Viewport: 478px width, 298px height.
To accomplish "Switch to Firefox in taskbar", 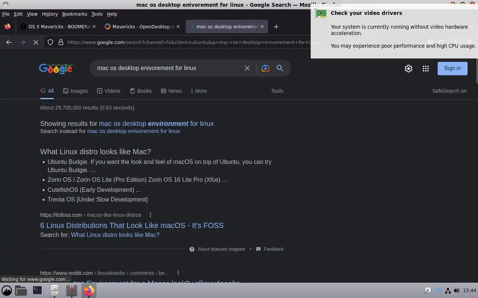I will pyautogui.click(x=89, y=291).
